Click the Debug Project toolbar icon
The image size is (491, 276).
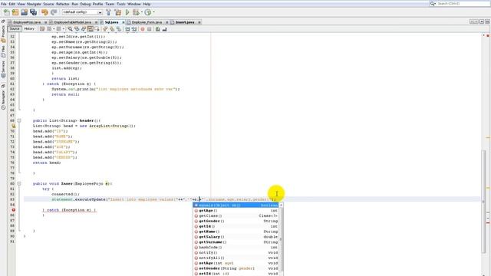click(x=136, y=12)
